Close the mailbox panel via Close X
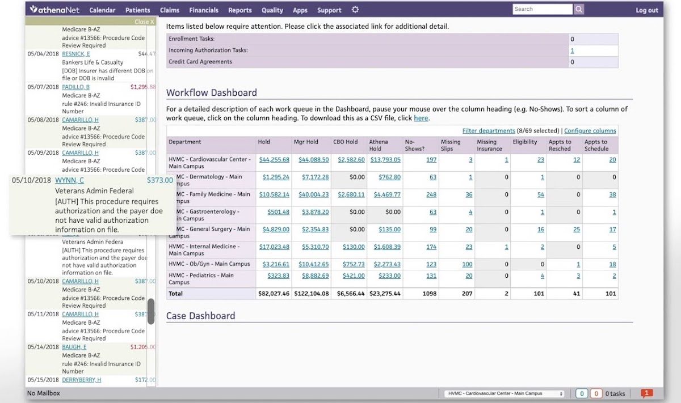 (x=144, y=21)
